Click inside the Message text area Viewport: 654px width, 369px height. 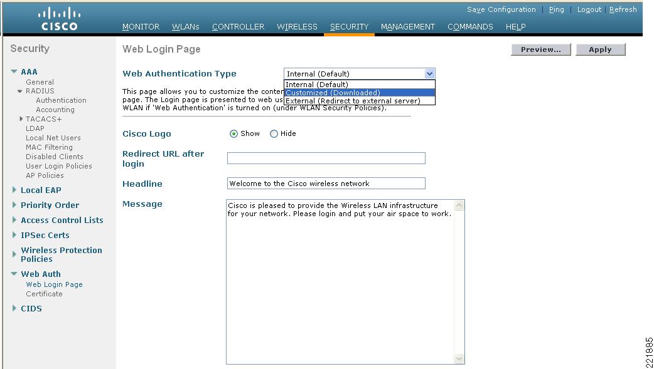340,282
